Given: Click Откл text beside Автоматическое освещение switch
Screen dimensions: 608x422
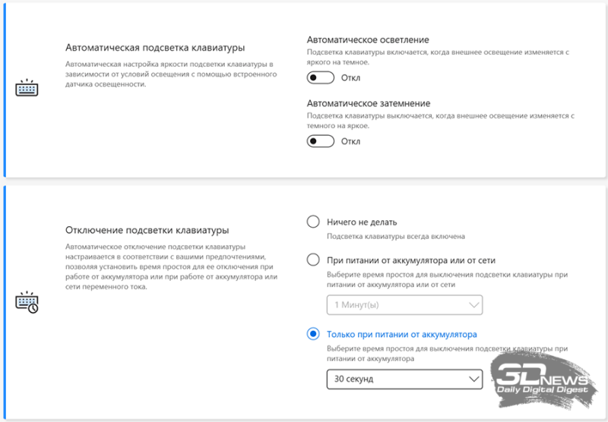Looking at the screenshot, I should pos(350,77).
